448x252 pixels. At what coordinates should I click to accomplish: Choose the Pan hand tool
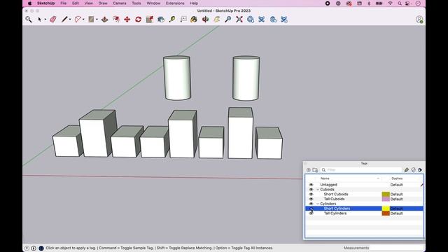pos(217,19)
